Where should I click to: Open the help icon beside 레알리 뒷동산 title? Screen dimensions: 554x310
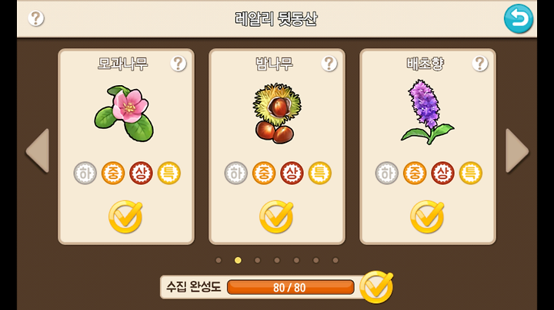(x=36, y=18)
